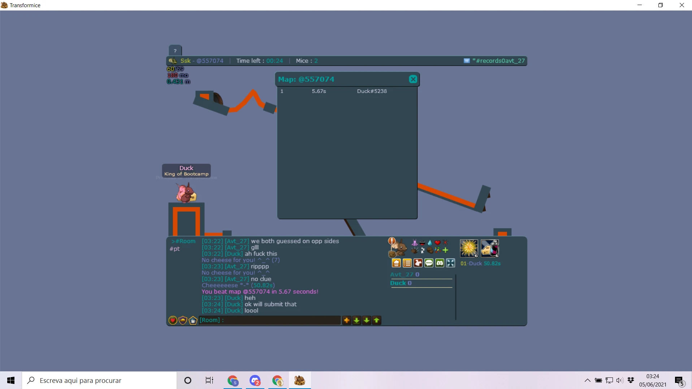
Task: Use the fireworks consumable item
Action: point(469,248)
